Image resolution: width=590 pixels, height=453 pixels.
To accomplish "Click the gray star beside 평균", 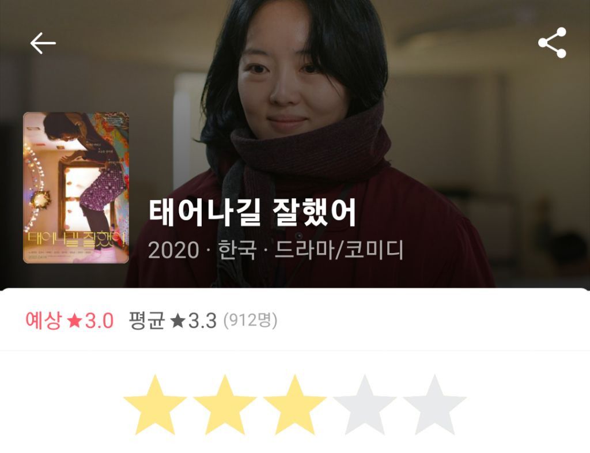I will pyautogui.click(x=177, y=322).
